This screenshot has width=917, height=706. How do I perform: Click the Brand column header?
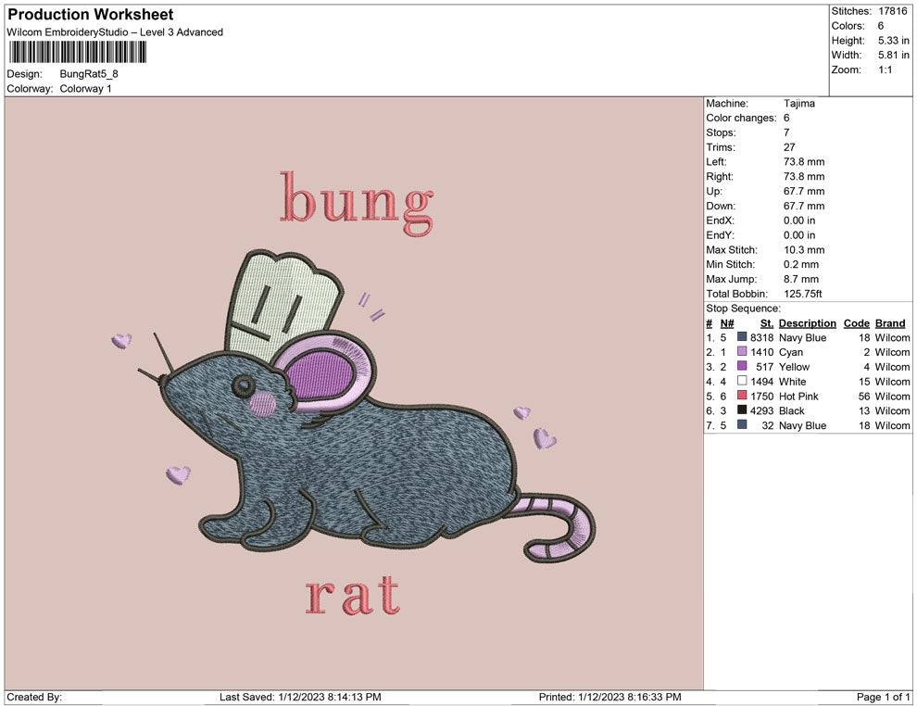pyautogui.click(x=890, y=323)
